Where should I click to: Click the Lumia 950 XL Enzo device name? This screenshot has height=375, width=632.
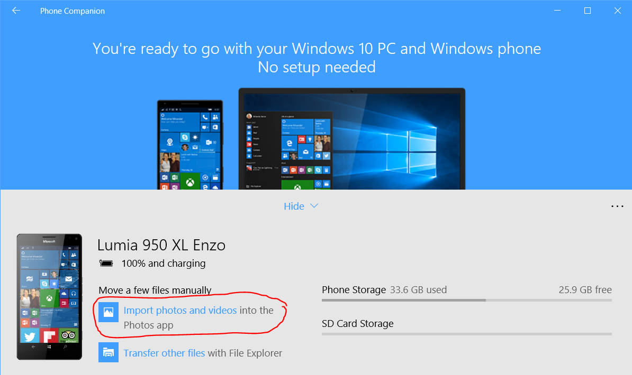click(161, 245)
